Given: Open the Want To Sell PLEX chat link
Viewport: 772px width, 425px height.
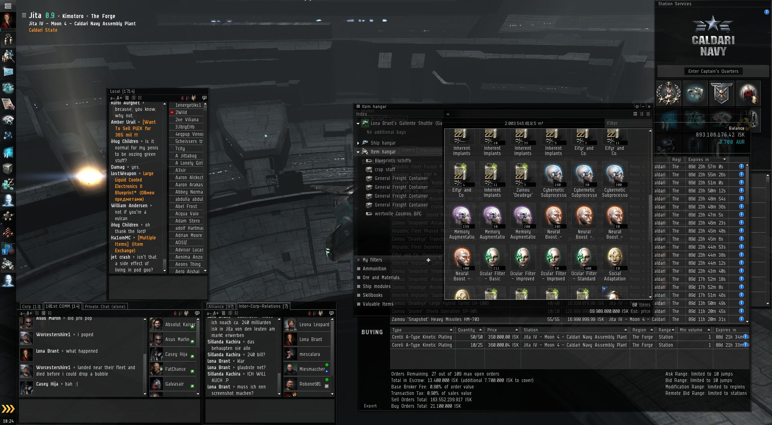Looking at the screenshot, I should click(x=135, y=129).
